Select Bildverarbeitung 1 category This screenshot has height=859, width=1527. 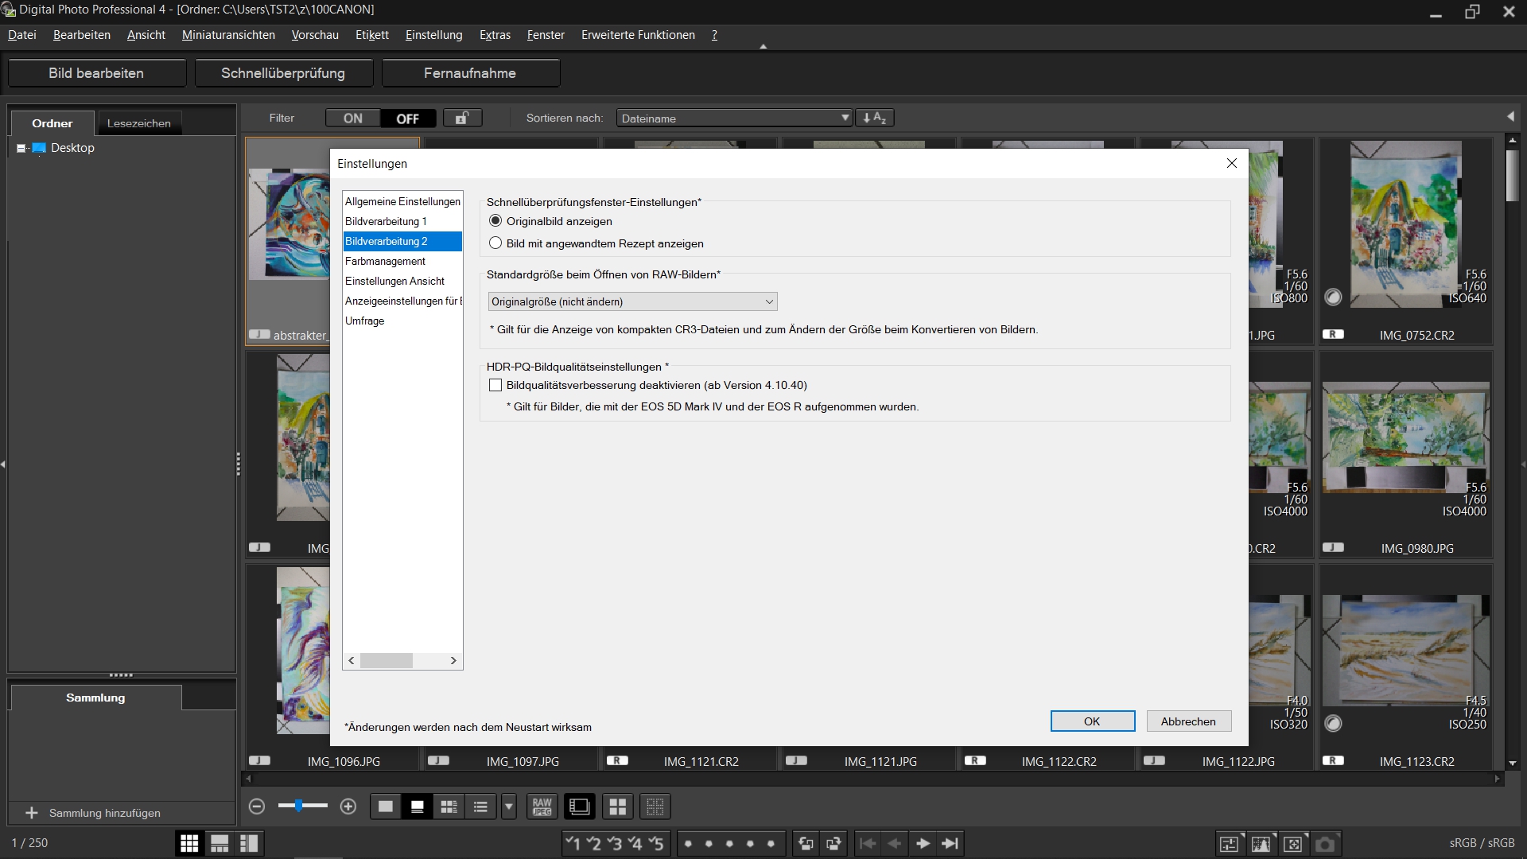point(402,221)
